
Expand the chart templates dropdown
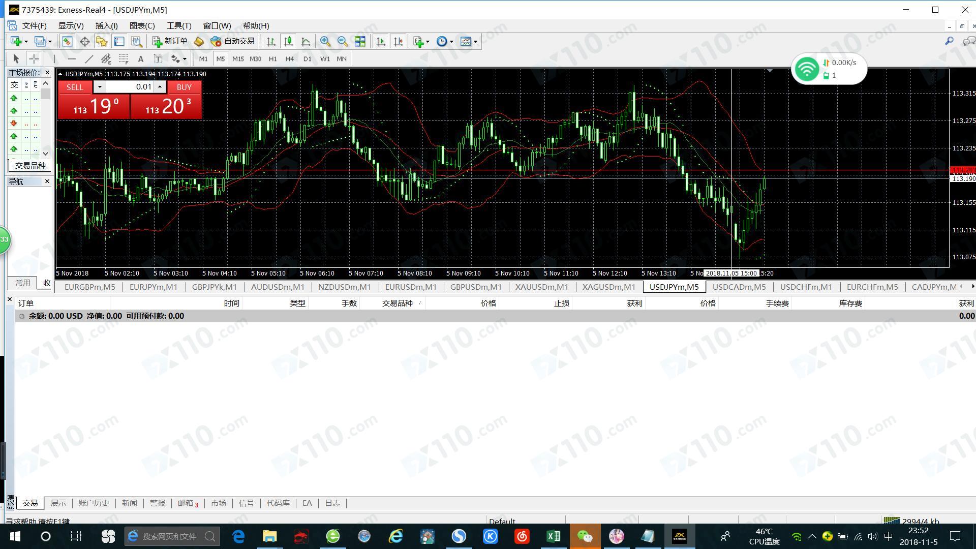click(x=469, y=41)
